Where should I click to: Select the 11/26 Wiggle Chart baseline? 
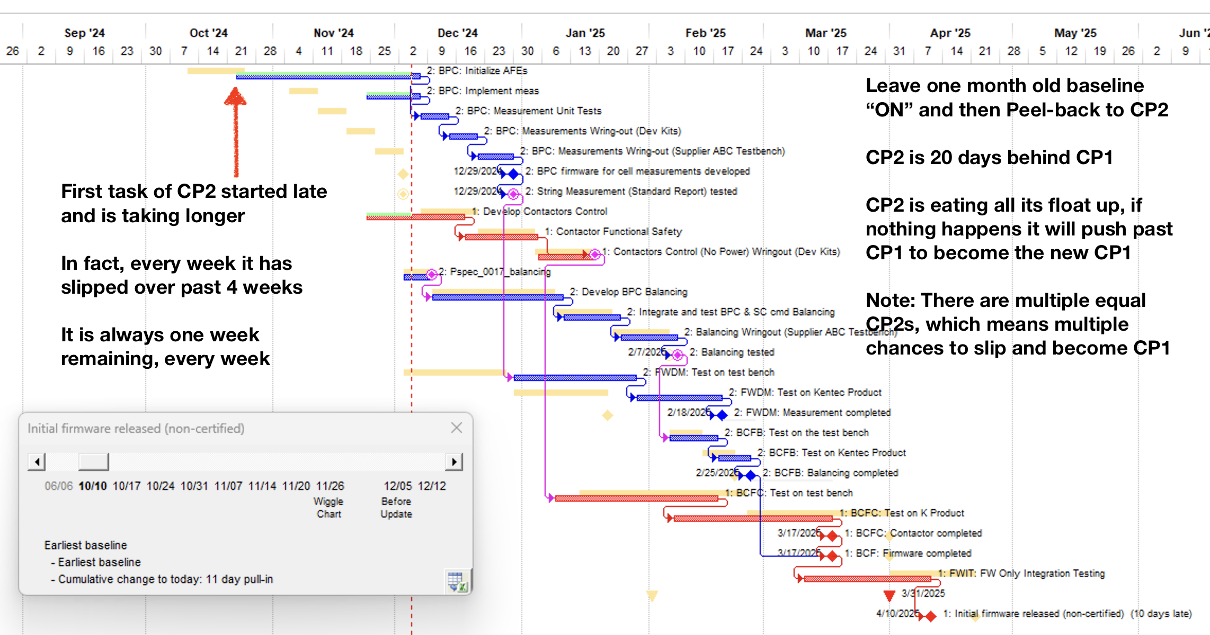pos(330,499)
